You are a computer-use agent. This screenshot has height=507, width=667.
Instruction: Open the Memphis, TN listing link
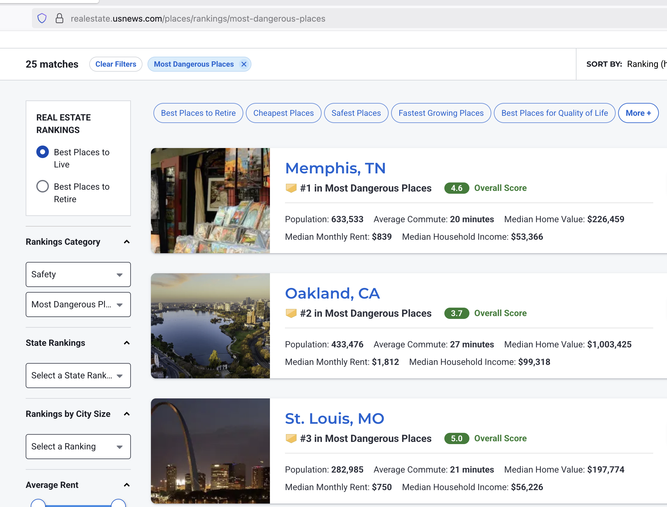[335, 168]
